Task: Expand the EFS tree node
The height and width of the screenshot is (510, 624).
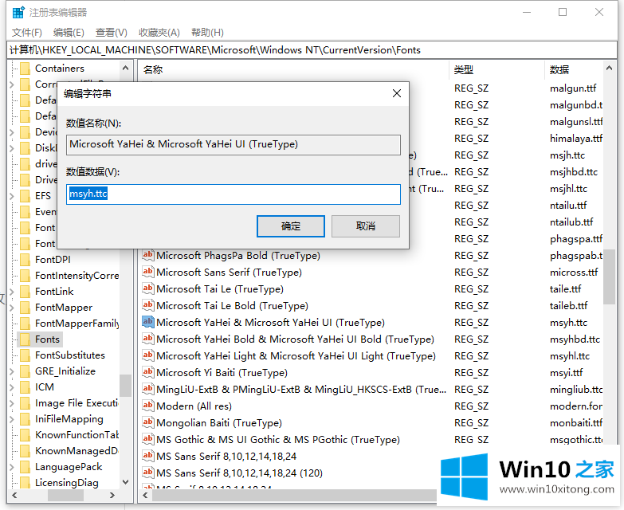Action: [11, 196]
